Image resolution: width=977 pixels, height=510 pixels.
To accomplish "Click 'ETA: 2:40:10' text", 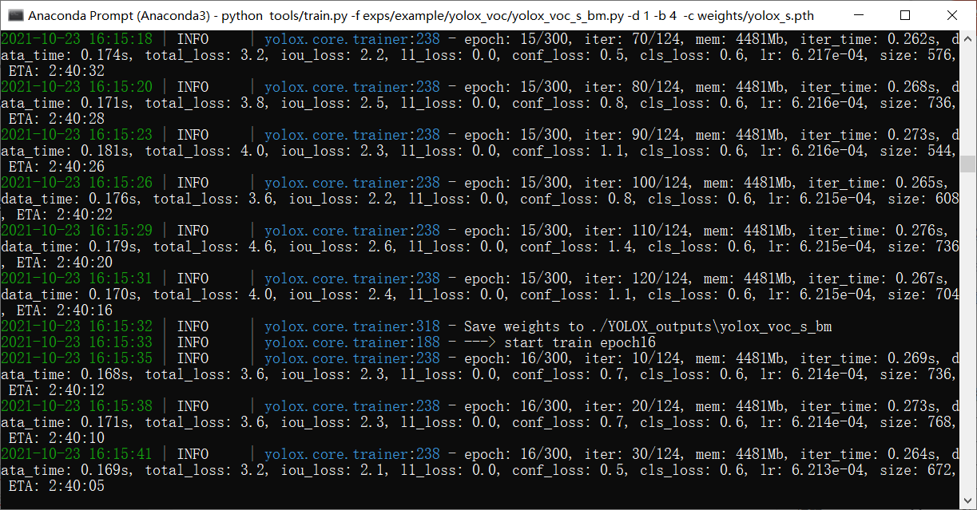I will click(x=57, y=438).
